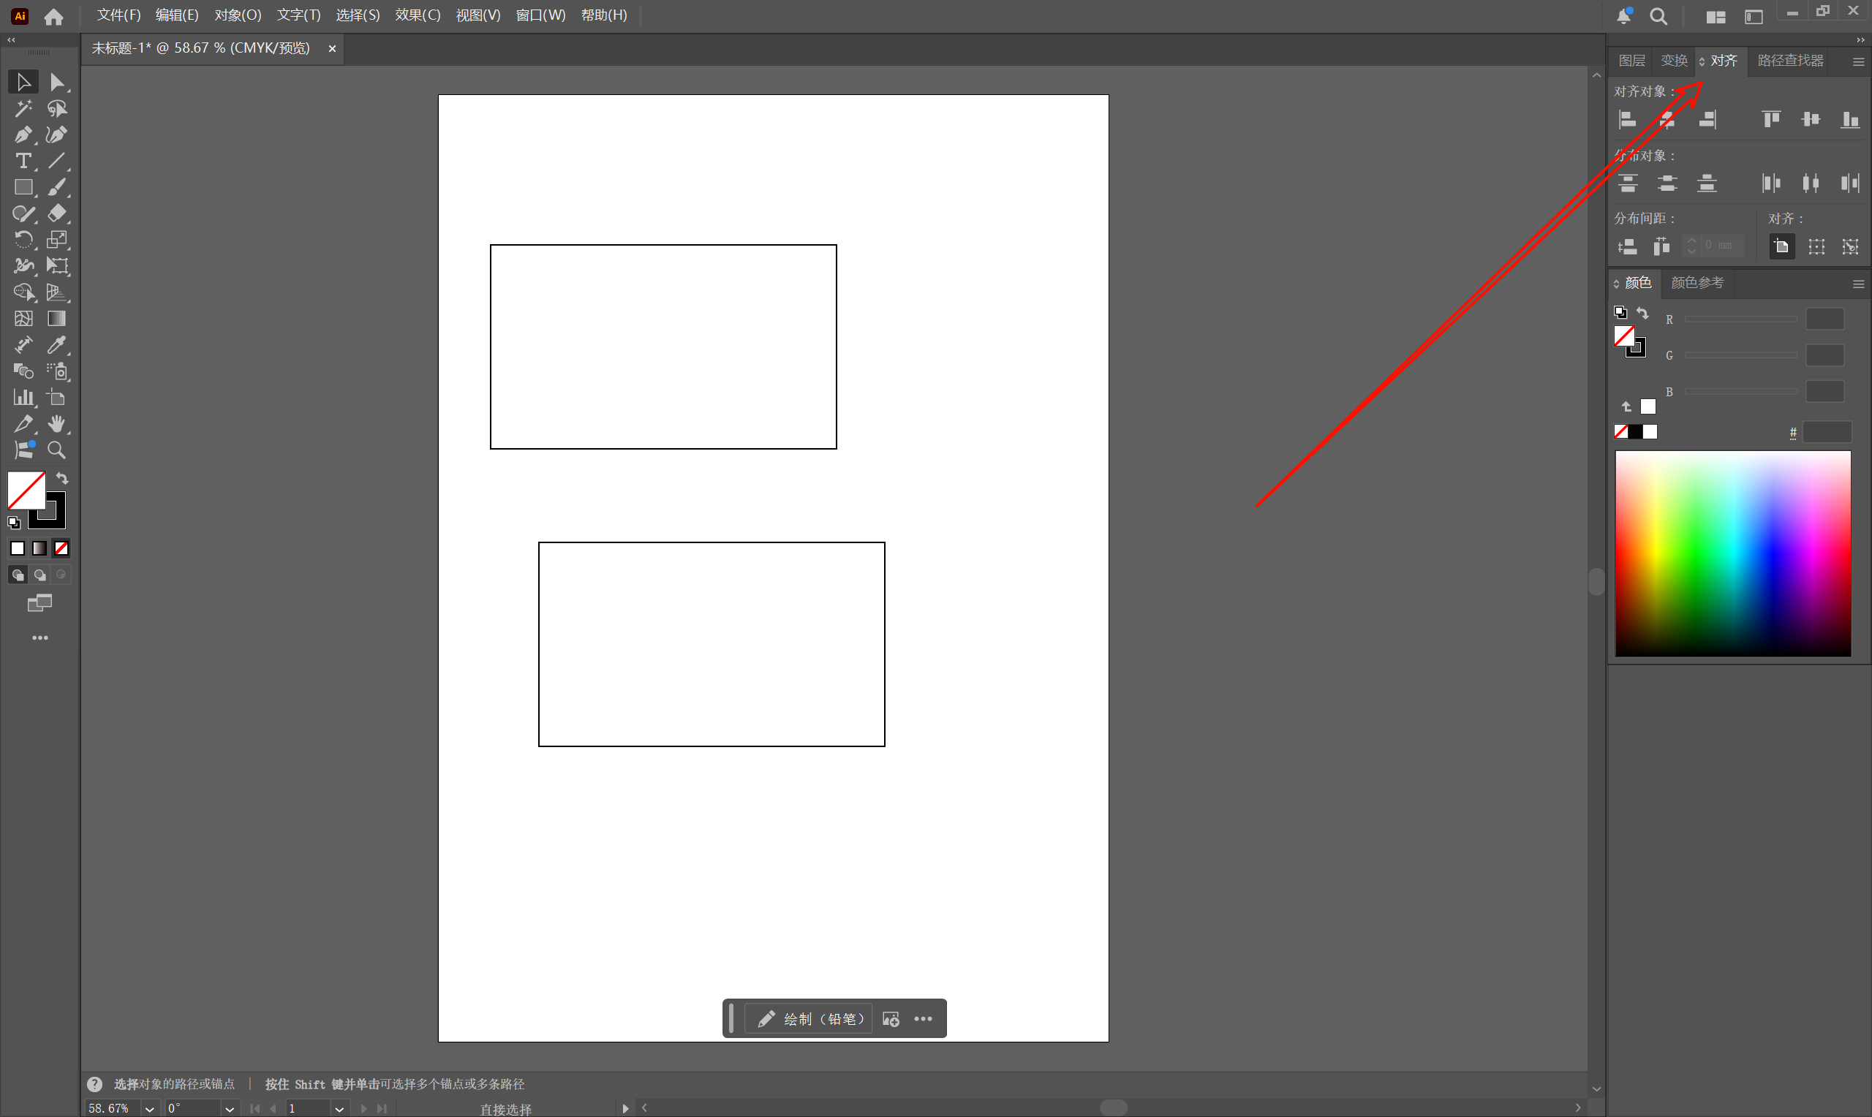This screenshot has width=1872, height=1117.
Task: Click vertical align top icon
Action: pos(1771,119)
